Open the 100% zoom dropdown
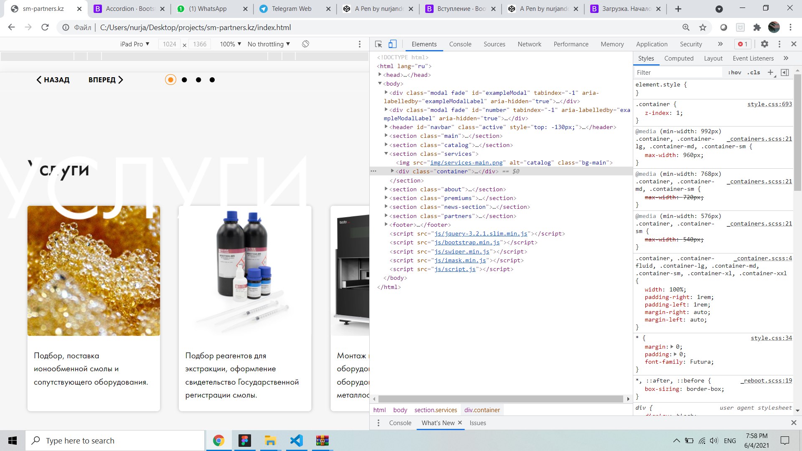Viewport: 802px width, 451px height. pos(231,44)
